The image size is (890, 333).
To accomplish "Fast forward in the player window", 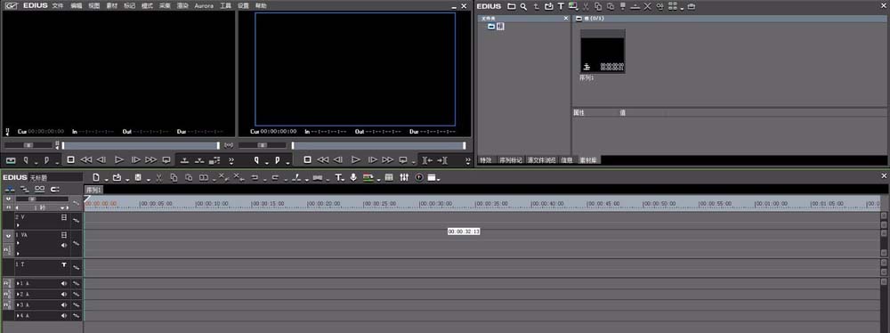I will [151, 160].
